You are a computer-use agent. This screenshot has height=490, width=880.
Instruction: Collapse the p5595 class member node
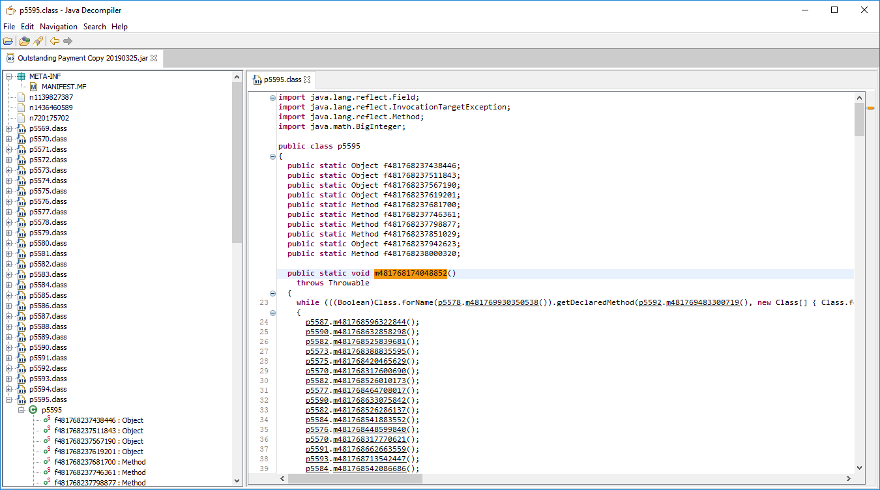pyautogui.click(x=22, y=410)
